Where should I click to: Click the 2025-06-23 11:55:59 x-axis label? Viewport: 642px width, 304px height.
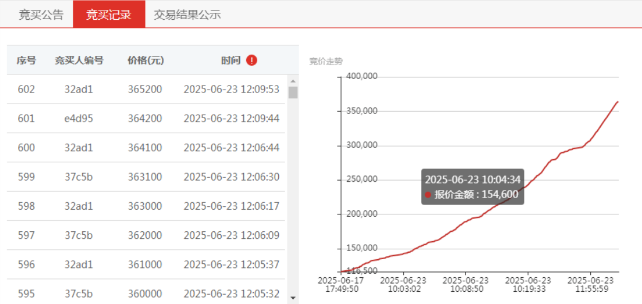(x=590, y=284)
